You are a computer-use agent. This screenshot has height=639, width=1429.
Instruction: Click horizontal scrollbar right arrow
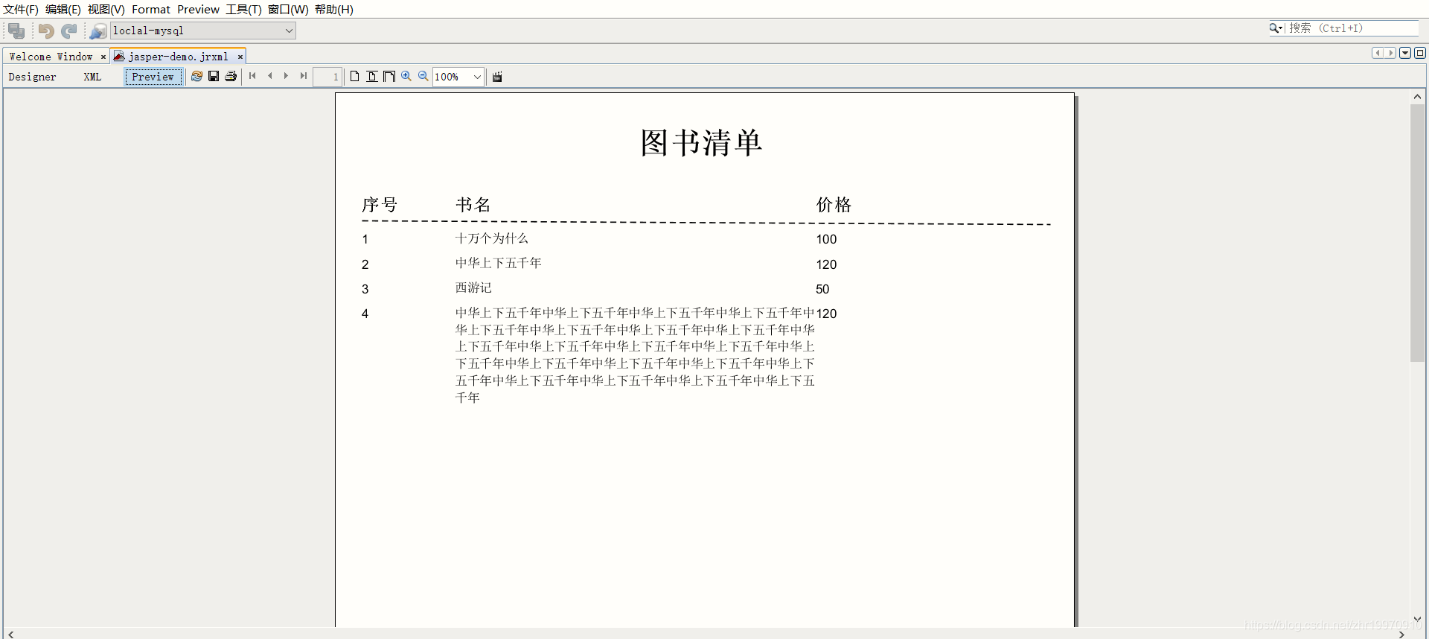1401,634
